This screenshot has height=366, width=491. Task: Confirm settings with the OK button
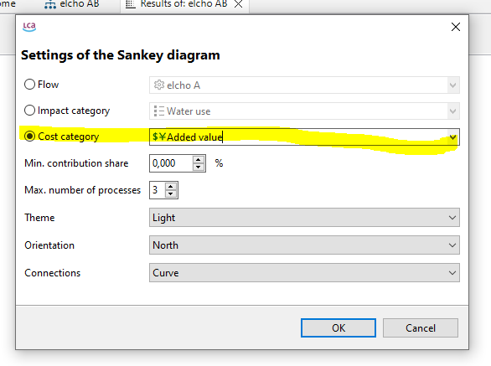point(339,327)
